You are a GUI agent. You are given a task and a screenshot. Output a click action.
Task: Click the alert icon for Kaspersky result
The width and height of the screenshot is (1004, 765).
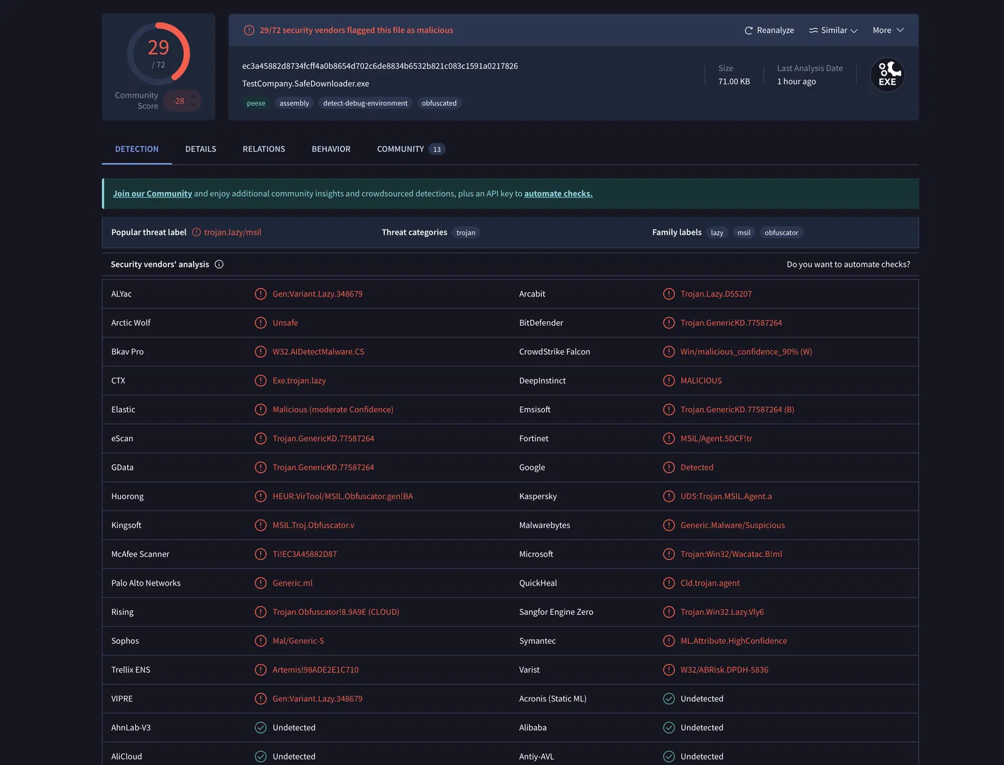pyautogui.click(x=669, y=496)
